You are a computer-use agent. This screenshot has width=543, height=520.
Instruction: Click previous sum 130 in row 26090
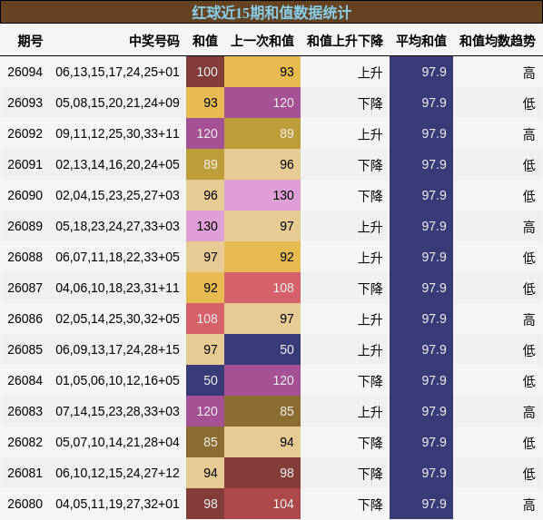[x=262, y=195]
